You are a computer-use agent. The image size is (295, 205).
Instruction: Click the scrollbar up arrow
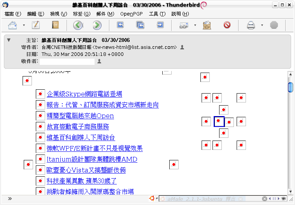tap(290, 74)
